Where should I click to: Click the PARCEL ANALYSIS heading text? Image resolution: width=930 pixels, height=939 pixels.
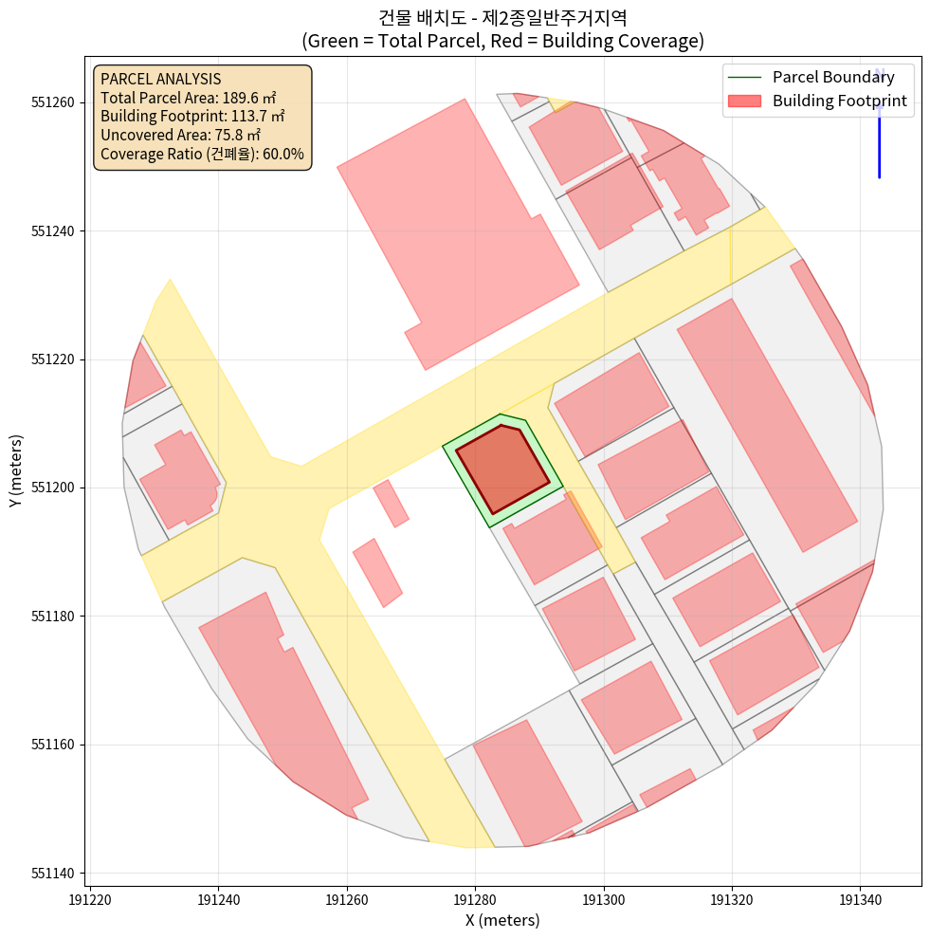click(160, 79)
